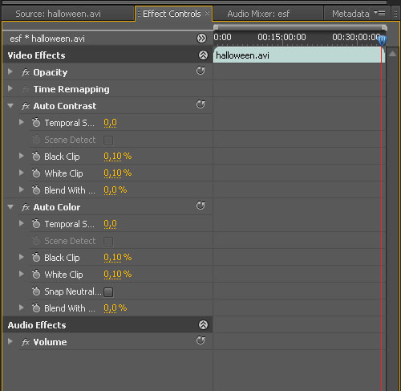Enable Scene Detect checkbox under Auto Contrast
Screen dimensions: 401x391
[108, 141]
